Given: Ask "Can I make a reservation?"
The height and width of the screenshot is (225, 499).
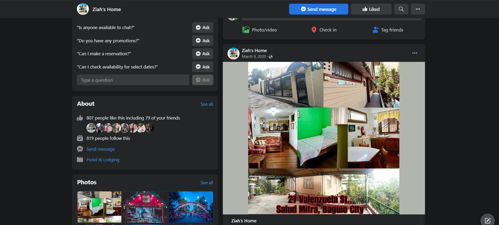Looking at the screenshot, I should [x=202, y=54].
